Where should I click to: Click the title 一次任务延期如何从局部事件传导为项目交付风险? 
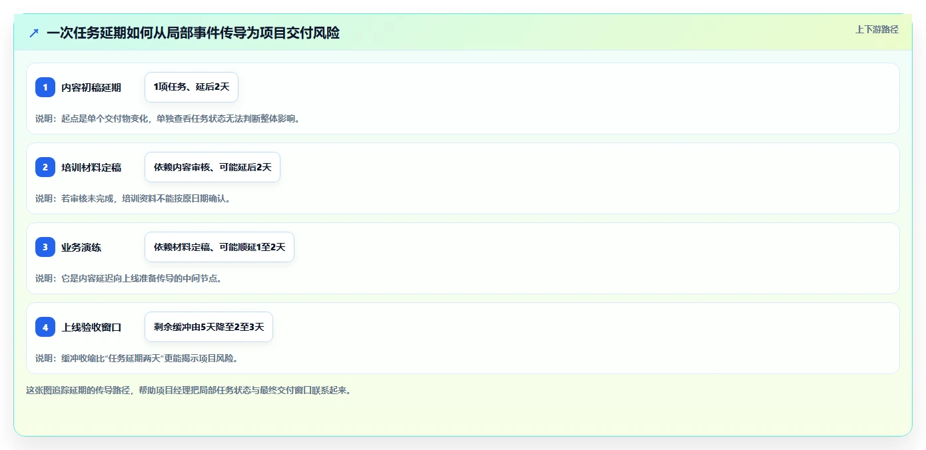[x=193, y=33]
